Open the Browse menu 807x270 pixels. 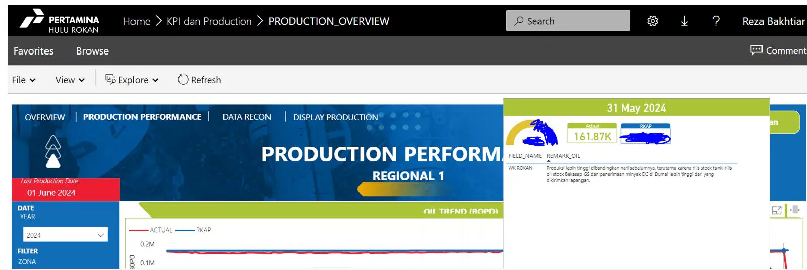click(x=93, y=51)
